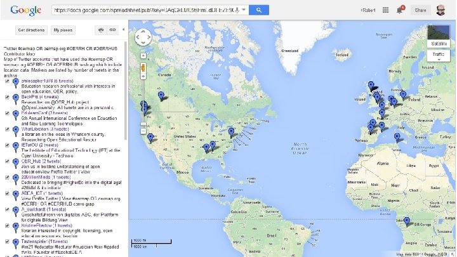Open the user profile avatar
Viewport: 457px width, 257px height.
pyautogui.click(x=440, y=10)
